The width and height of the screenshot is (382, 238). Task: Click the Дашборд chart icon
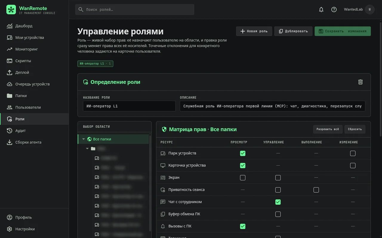point(10,26)
